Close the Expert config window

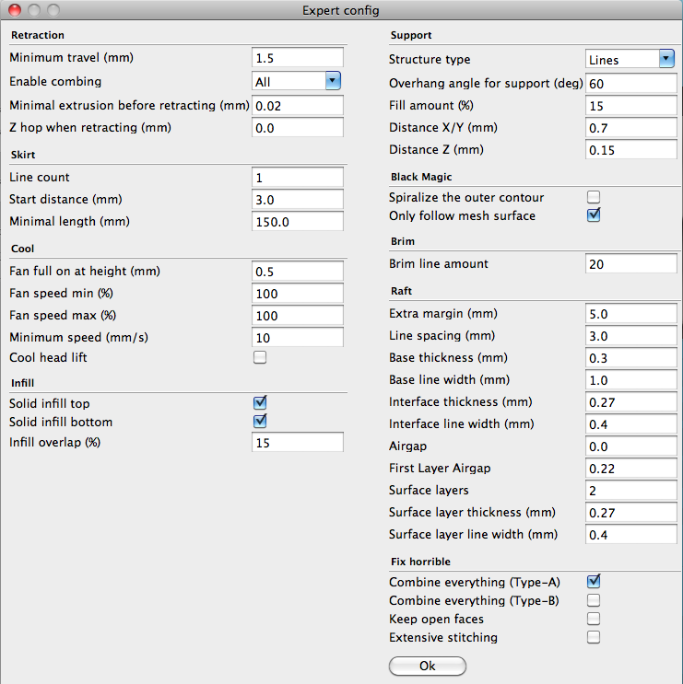coord(13,11)
